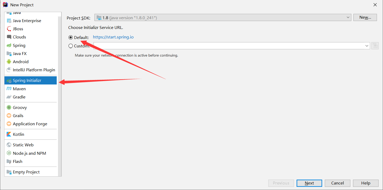Click the IntelliJ logo in title bar

coord(5,4)
